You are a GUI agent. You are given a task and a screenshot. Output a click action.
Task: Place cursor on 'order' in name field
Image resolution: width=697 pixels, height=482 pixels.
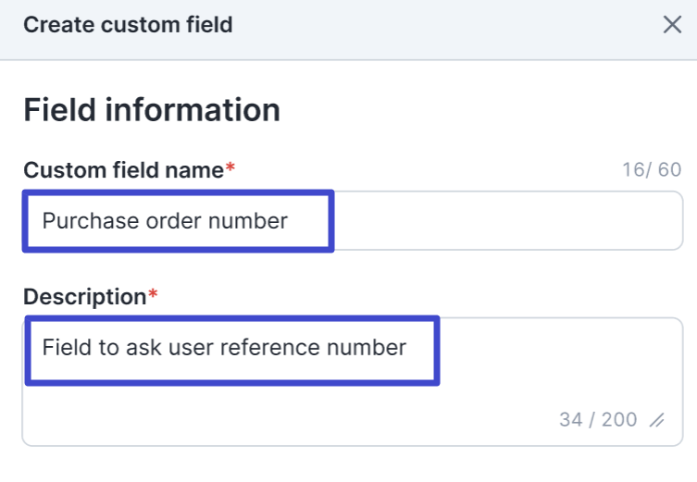coord(168,221)
